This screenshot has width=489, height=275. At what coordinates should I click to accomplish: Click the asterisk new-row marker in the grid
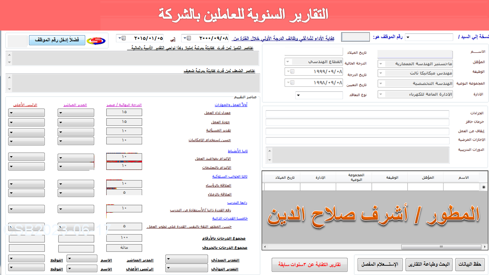point(484,187)
